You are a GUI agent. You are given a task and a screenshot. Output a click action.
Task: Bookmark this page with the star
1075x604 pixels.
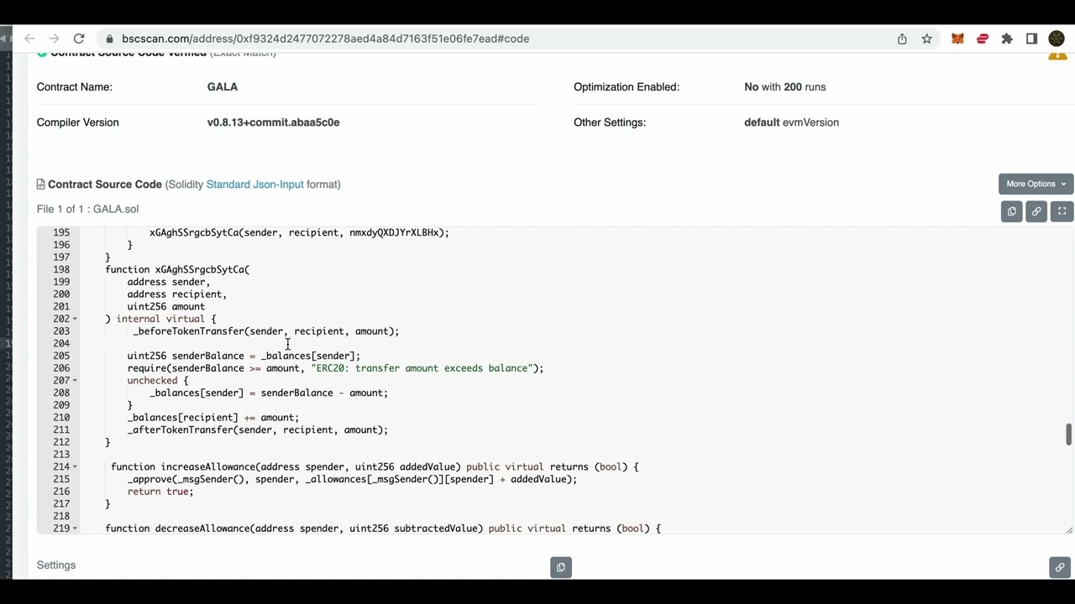[x=926, y=39]
